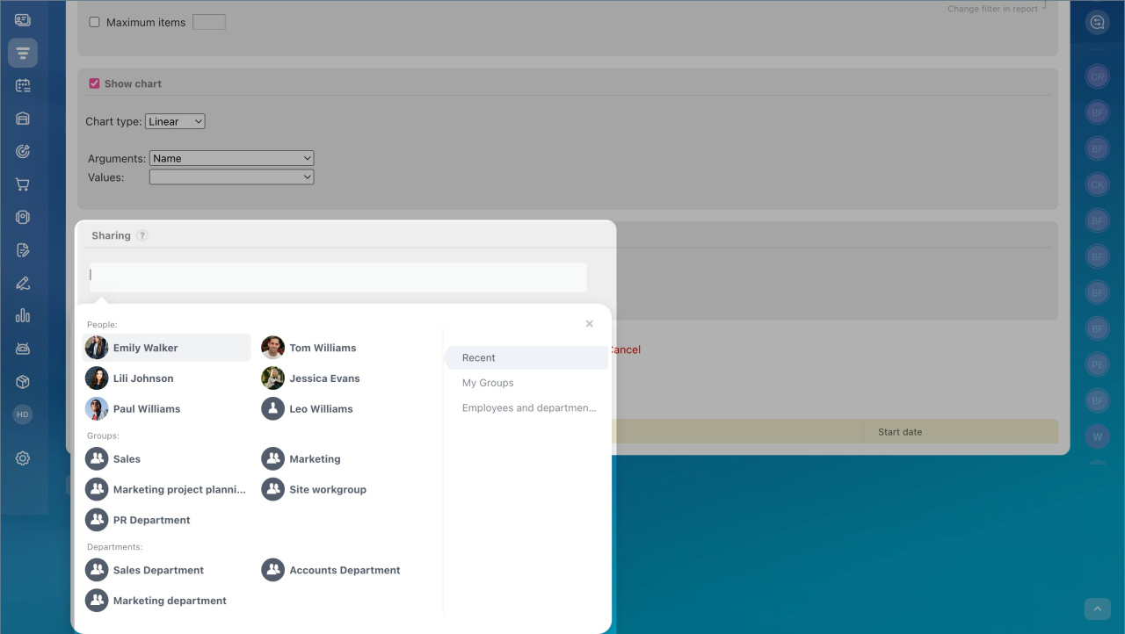Switch to My Groups tab
The image size is (1125, 634).
coord(488,383)
